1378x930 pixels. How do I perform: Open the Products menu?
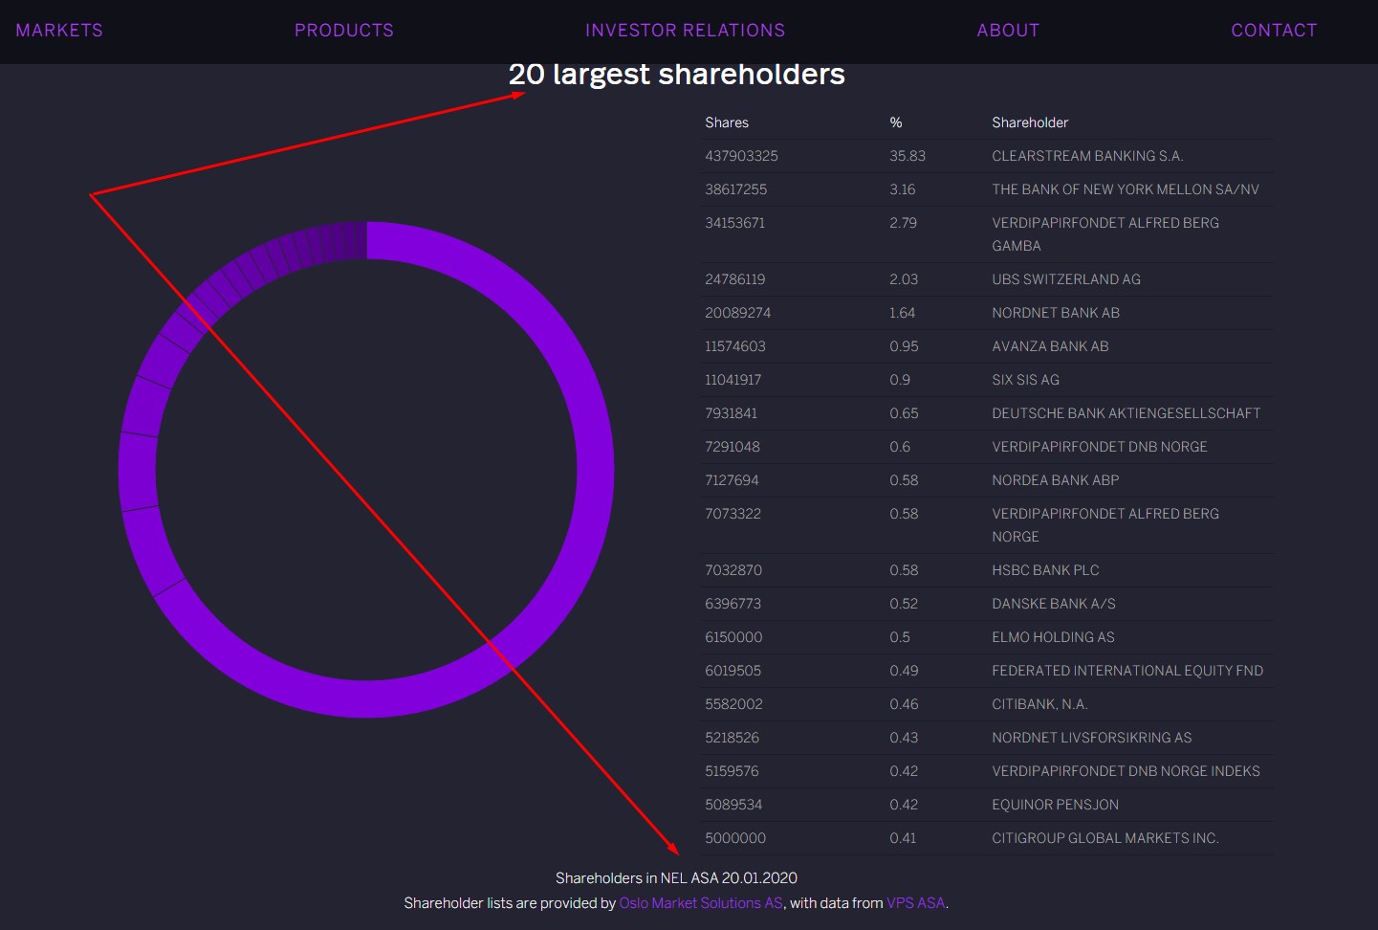pyautogui.click(x=344, y=31)
